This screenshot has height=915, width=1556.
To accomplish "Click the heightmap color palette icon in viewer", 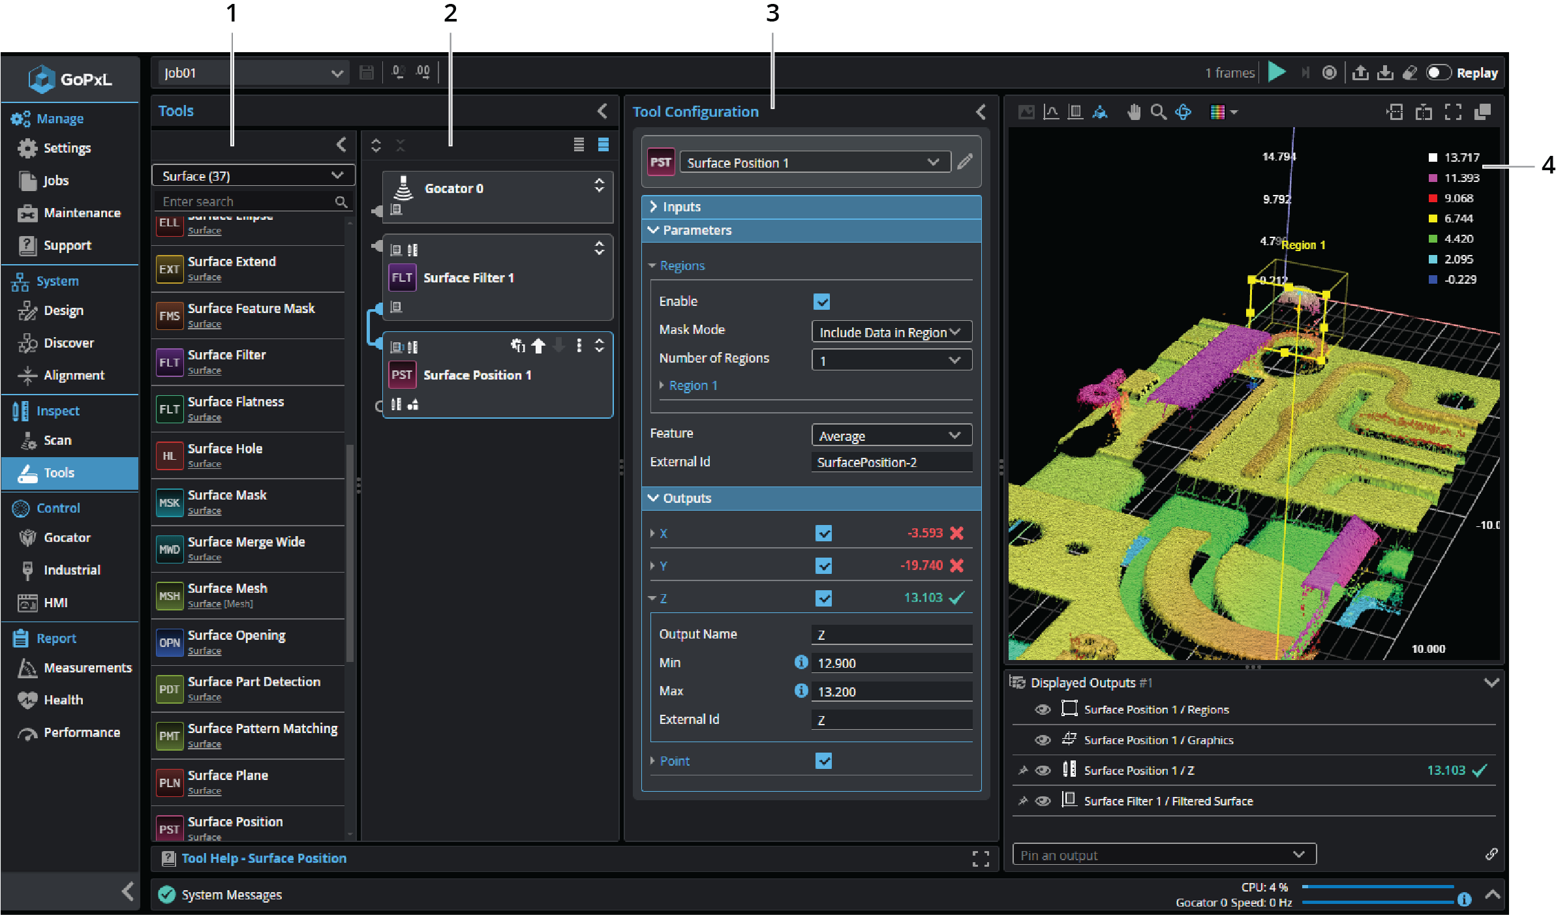I will (1217, 112).
